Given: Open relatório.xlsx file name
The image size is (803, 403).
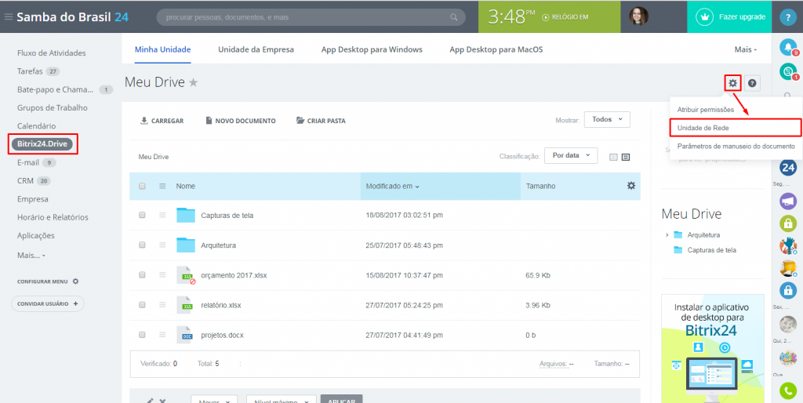Looking at the screenshot, I should point(220,305).
